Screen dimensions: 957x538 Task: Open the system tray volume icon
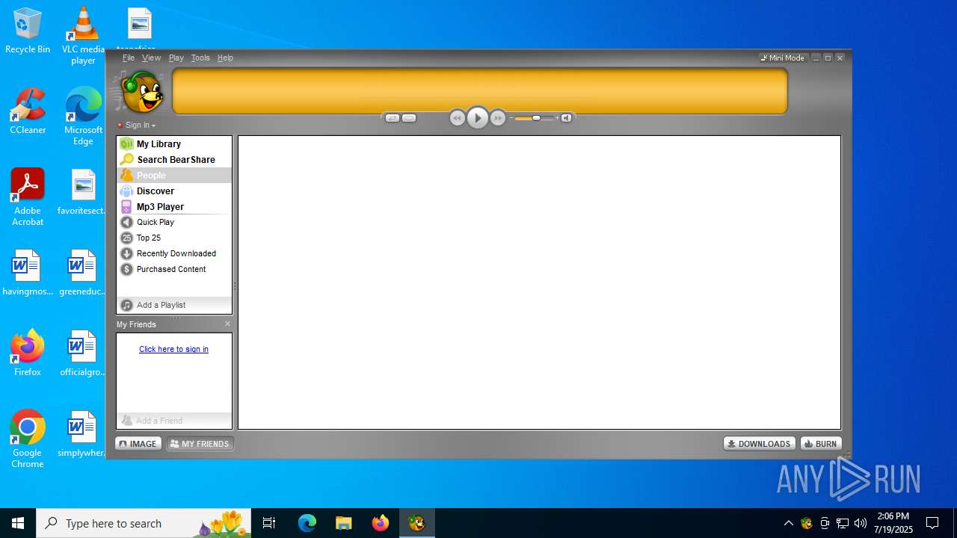860,523
